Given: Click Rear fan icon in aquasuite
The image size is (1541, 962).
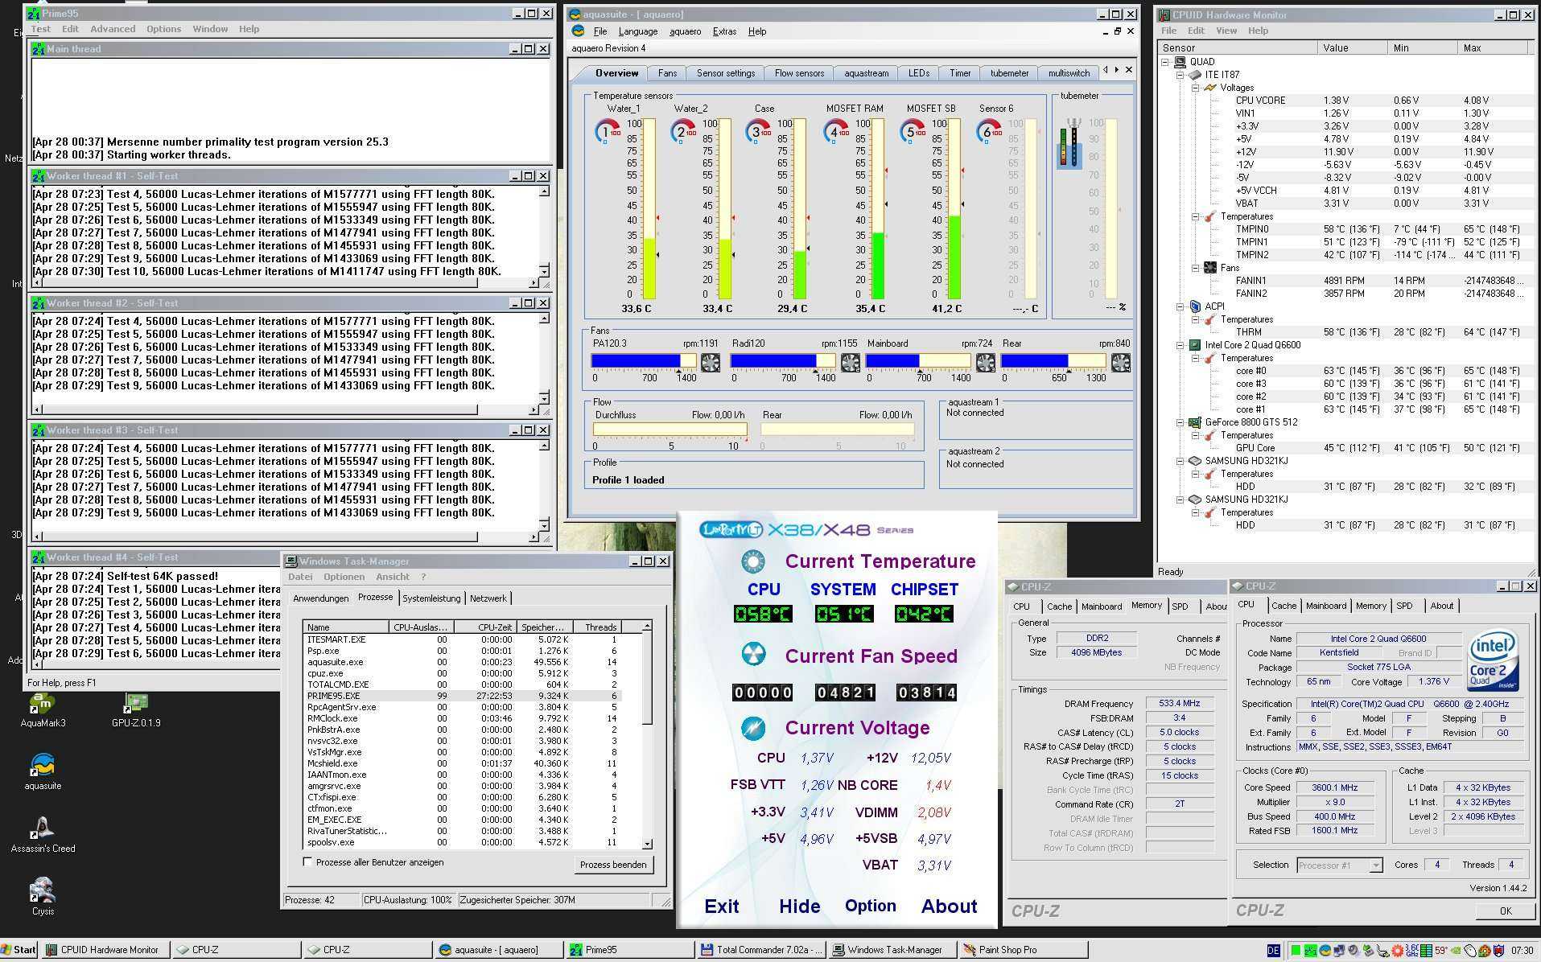Looking at the screenshot, I should point(1120,363).
